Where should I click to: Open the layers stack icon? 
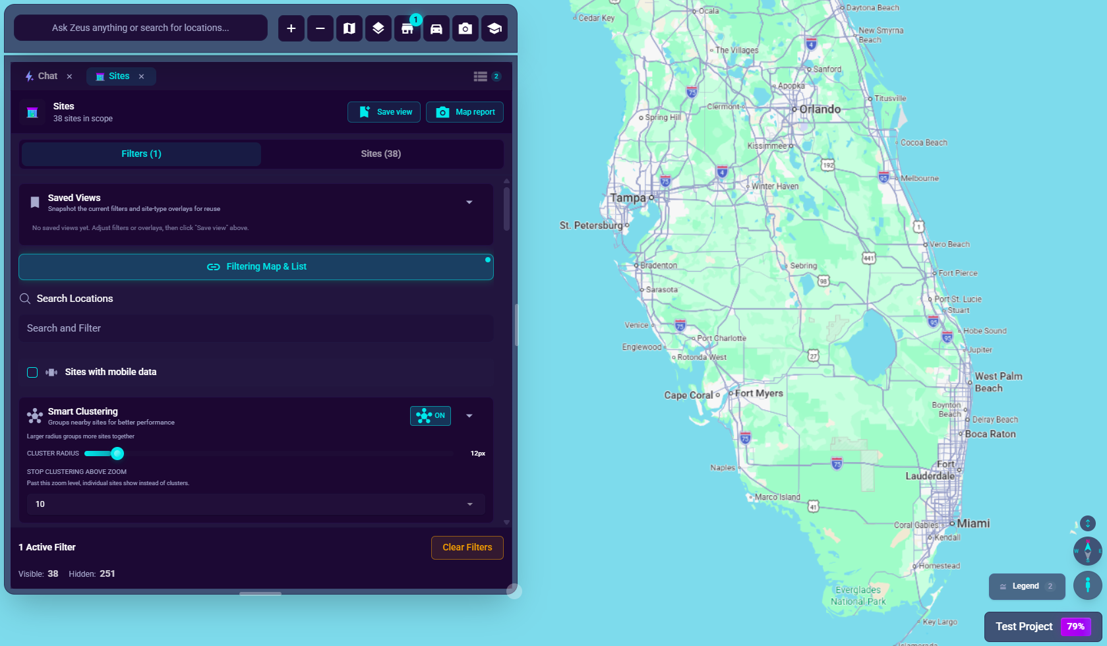(378, 28)
